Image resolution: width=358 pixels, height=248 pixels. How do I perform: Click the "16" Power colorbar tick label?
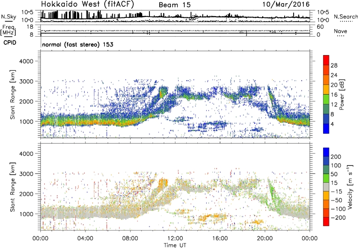click(x=334, y=95)
